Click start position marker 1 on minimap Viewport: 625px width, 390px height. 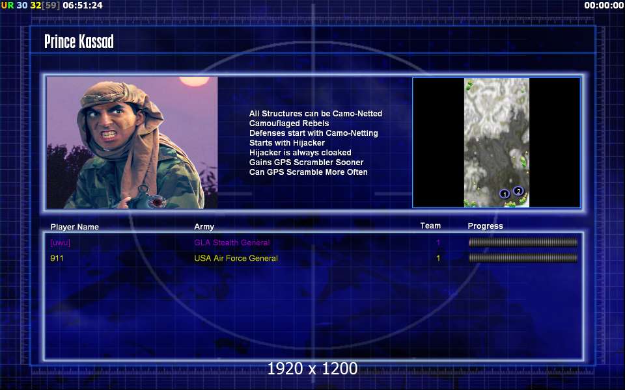click(504, 194)
